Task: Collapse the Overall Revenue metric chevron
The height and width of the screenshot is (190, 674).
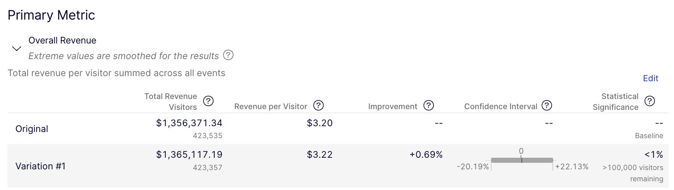Action: point(17,49)
